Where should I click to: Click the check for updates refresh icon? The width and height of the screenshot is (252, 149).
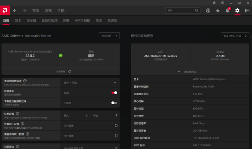[x=70, y=71]
